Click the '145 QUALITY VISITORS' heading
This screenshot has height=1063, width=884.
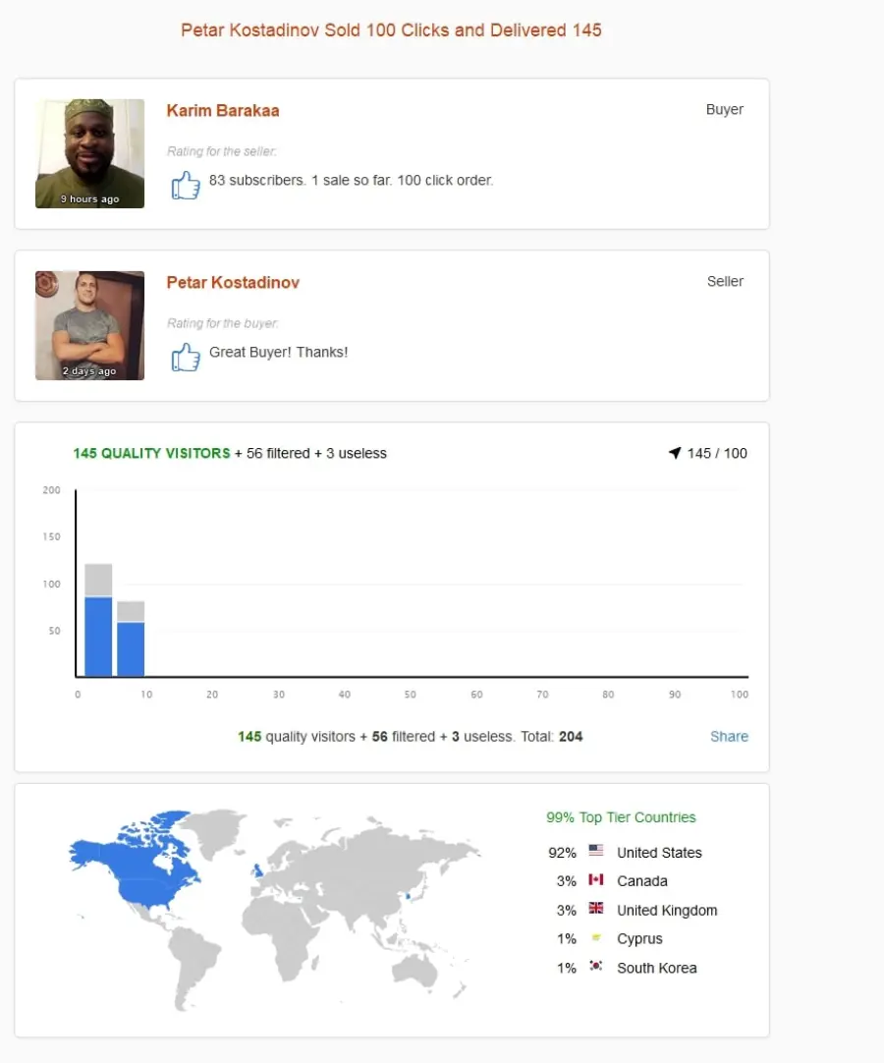[x=152, y=453]
